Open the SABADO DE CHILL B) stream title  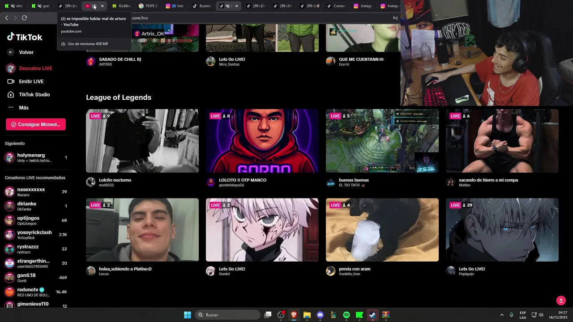120,59
